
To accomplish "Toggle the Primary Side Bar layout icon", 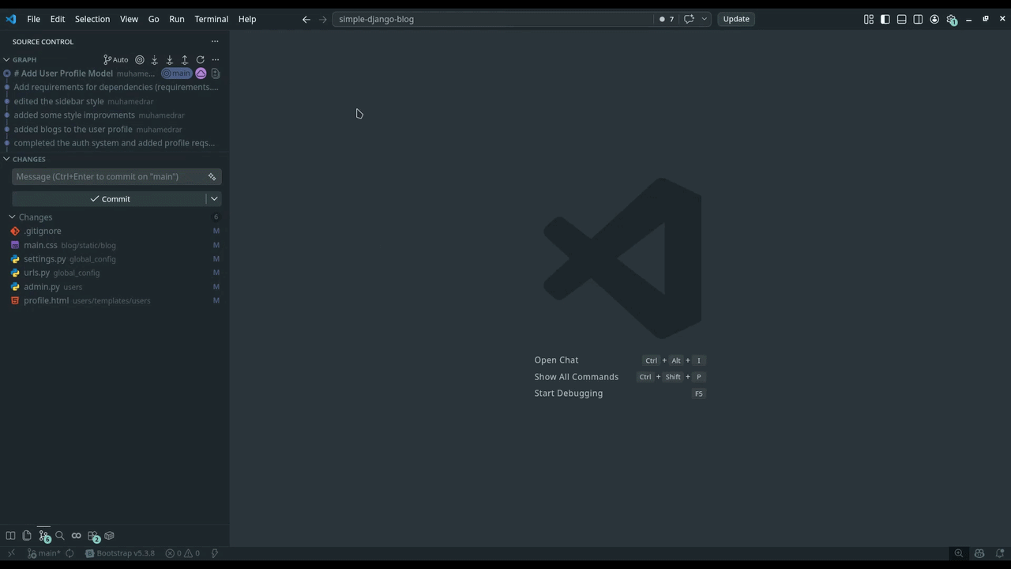I will click(x=885, y=19).
